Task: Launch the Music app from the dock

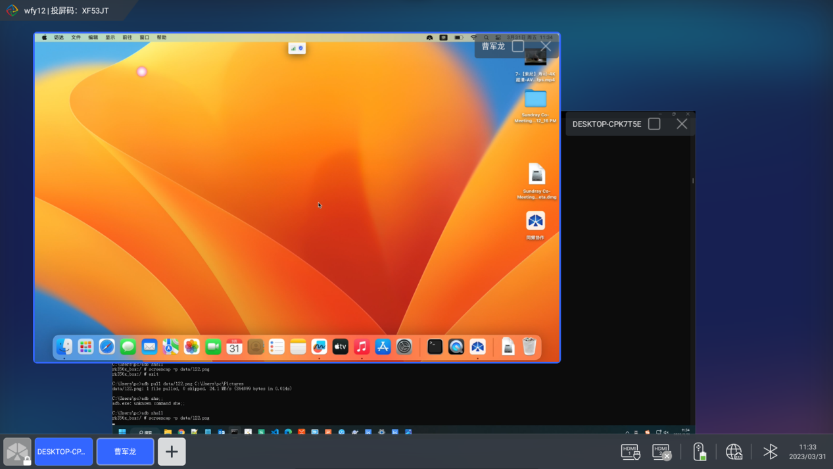Action: (362, 347)
